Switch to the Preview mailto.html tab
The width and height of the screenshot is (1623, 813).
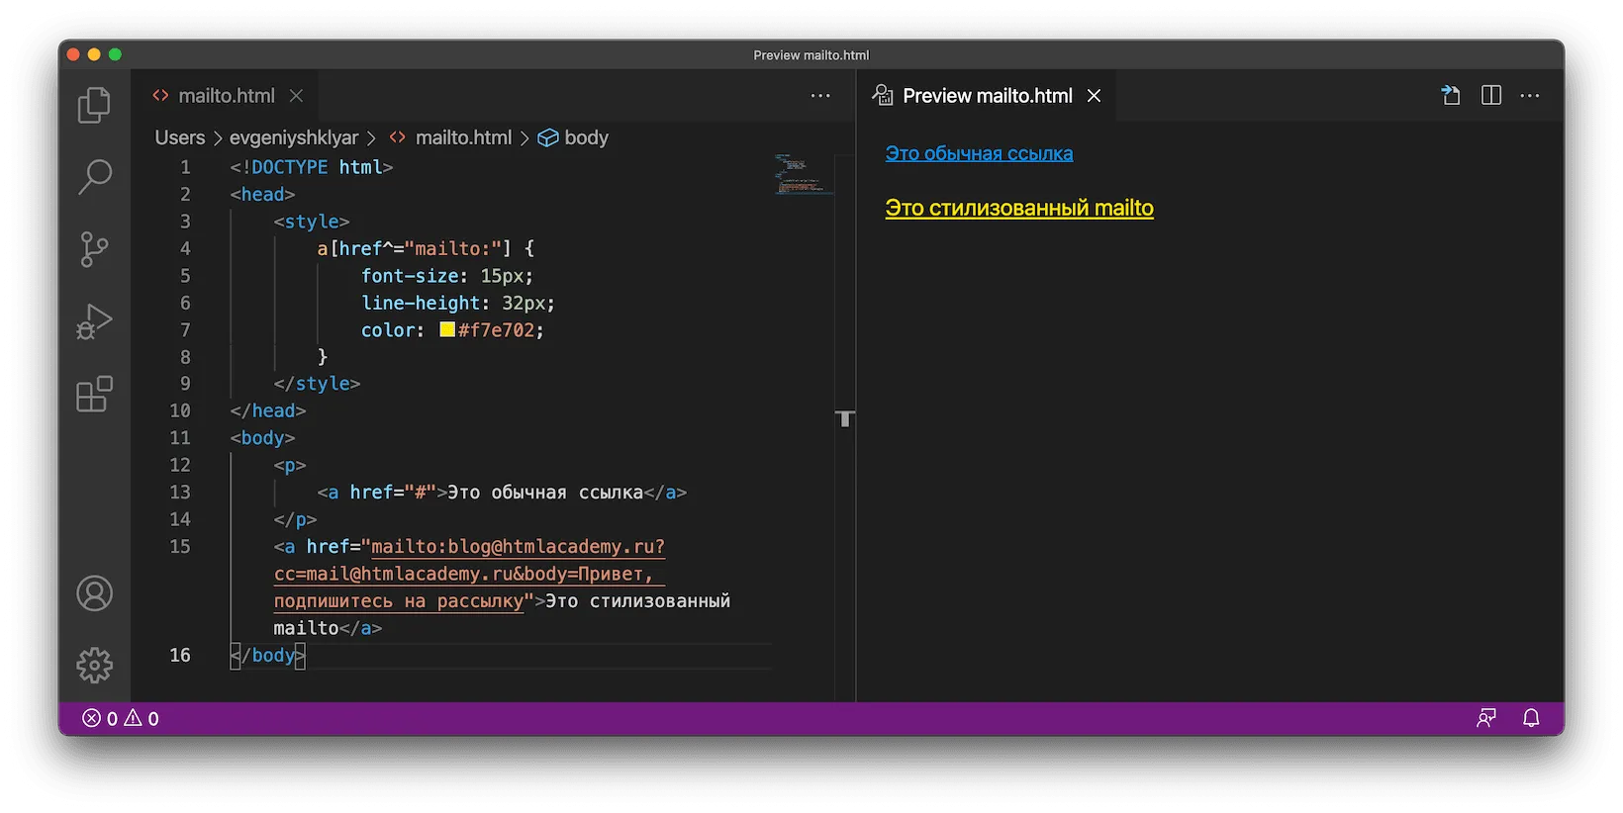(x=987, y=96)
